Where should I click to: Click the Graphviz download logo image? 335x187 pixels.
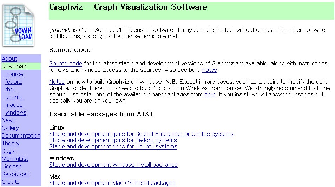click(18, 25)
